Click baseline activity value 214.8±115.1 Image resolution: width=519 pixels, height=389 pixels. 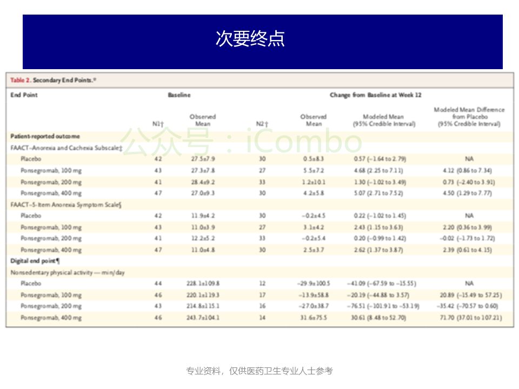click(x=203, y=306)
